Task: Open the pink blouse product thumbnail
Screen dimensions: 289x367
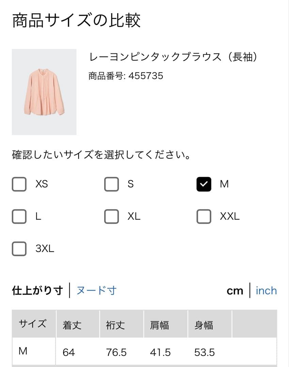Action: [44, 92]
